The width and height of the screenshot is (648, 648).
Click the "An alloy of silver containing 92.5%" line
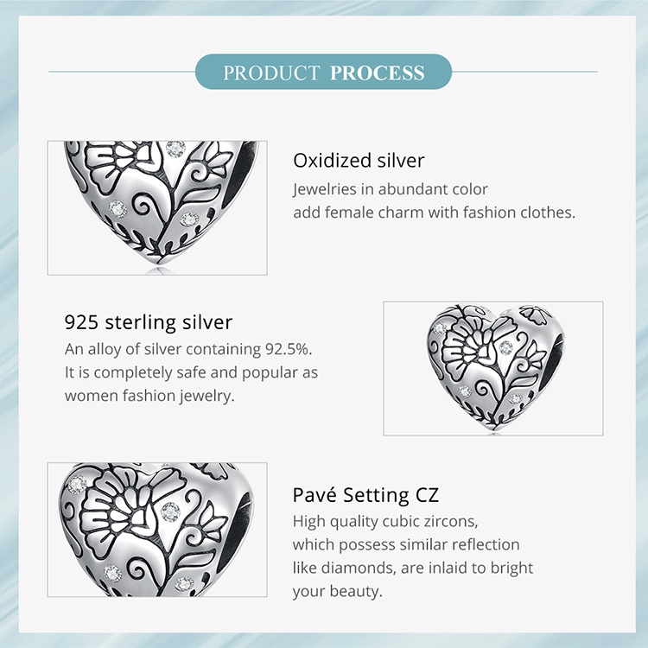188,350
